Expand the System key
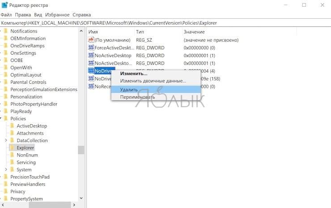 pos(6,169)
